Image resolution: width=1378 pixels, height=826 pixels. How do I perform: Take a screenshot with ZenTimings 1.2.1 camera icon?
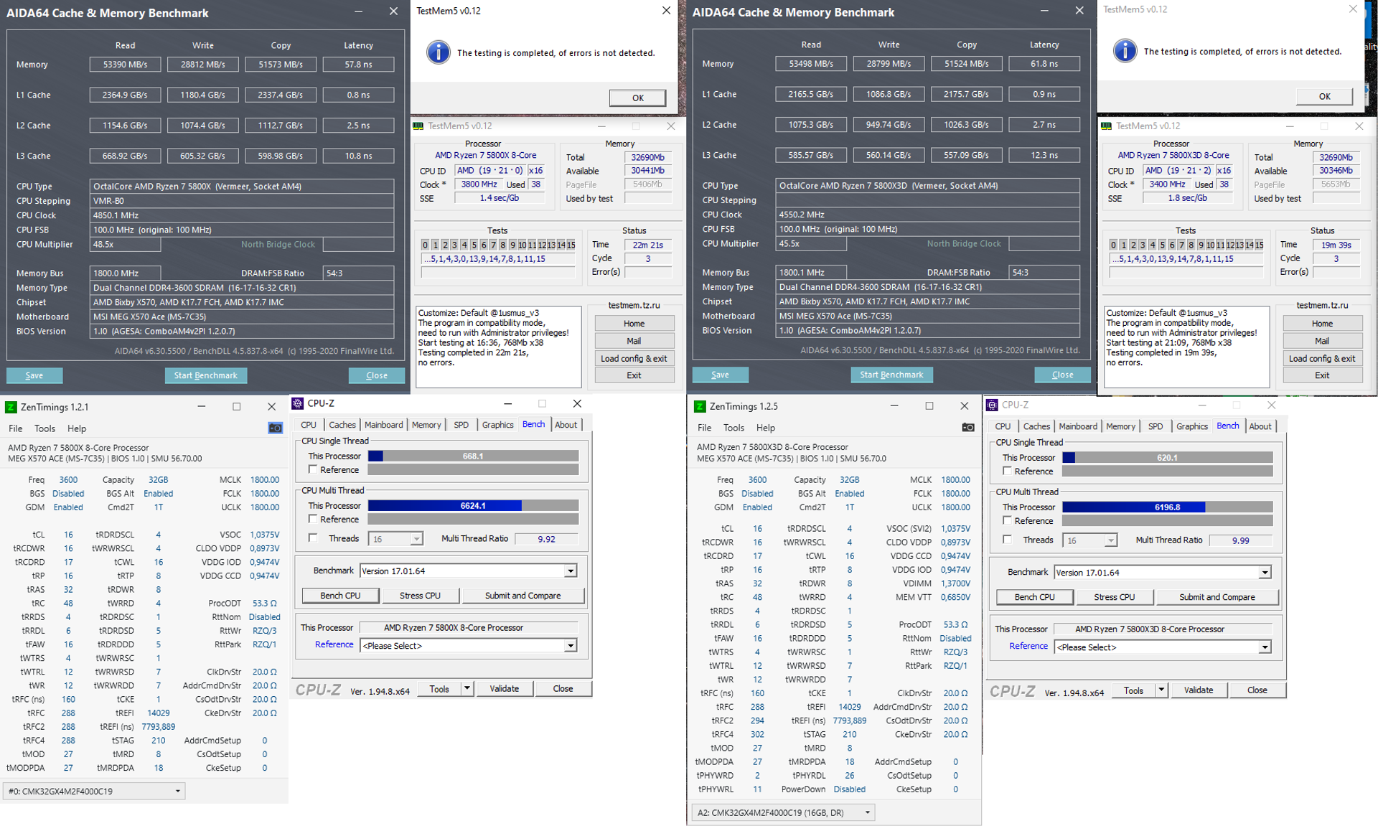[x=275, y=428]
